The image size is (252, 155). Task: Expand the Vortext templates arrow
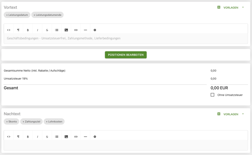coord(243,7)
